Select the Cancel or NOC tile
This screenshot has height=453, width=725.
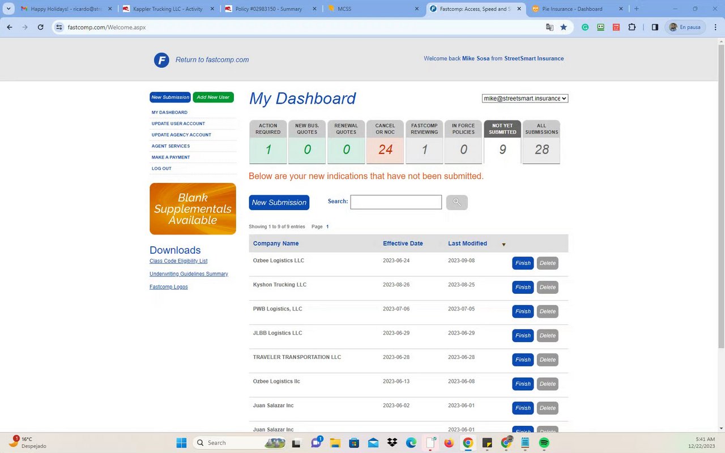click(385, 142)
